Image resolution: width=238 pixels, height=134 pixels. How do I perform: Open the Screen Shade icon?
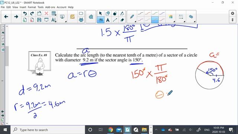tap(46, 20)
